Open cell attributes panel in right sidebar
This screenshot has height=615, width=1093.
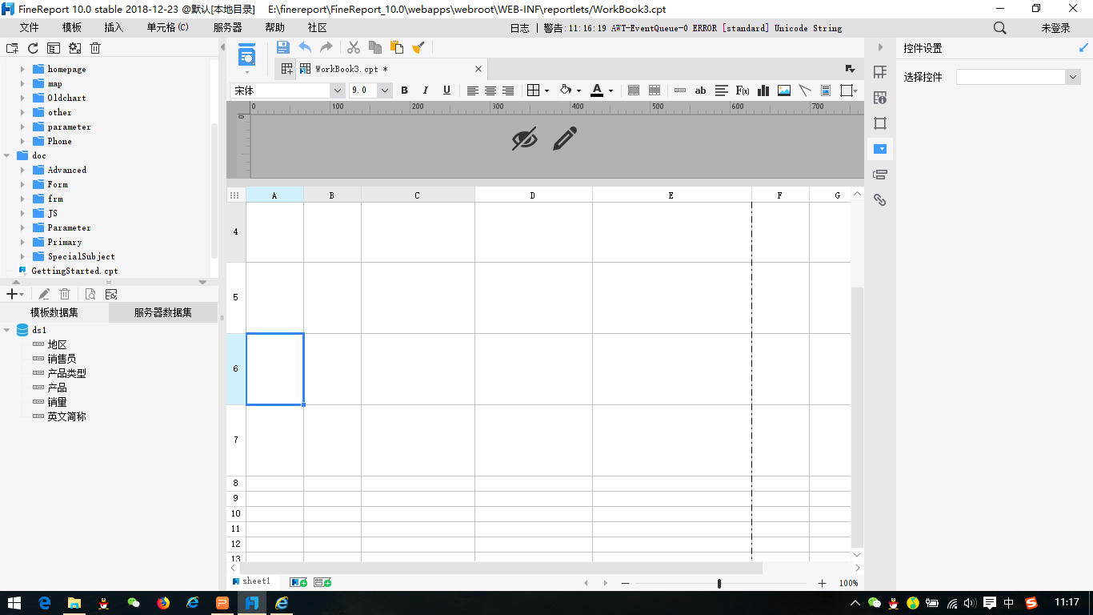coord(879,98)
